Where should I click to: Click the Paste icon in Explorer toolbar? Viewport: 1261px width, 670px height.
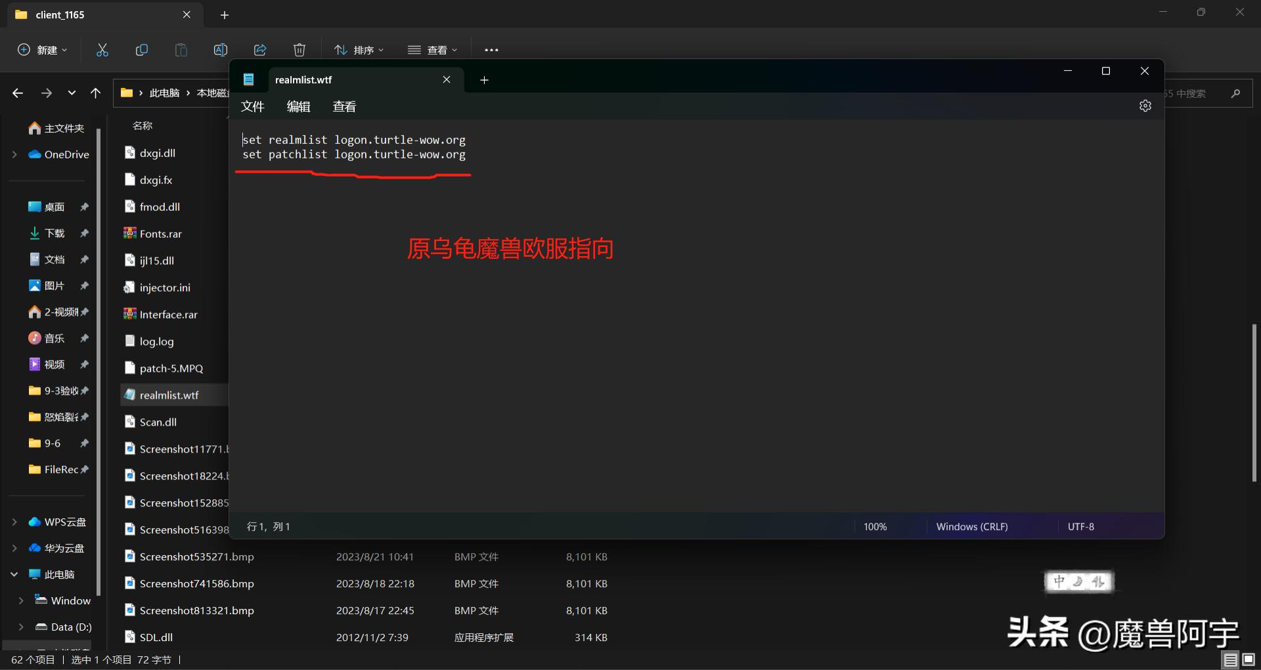(x=181, y=50)
